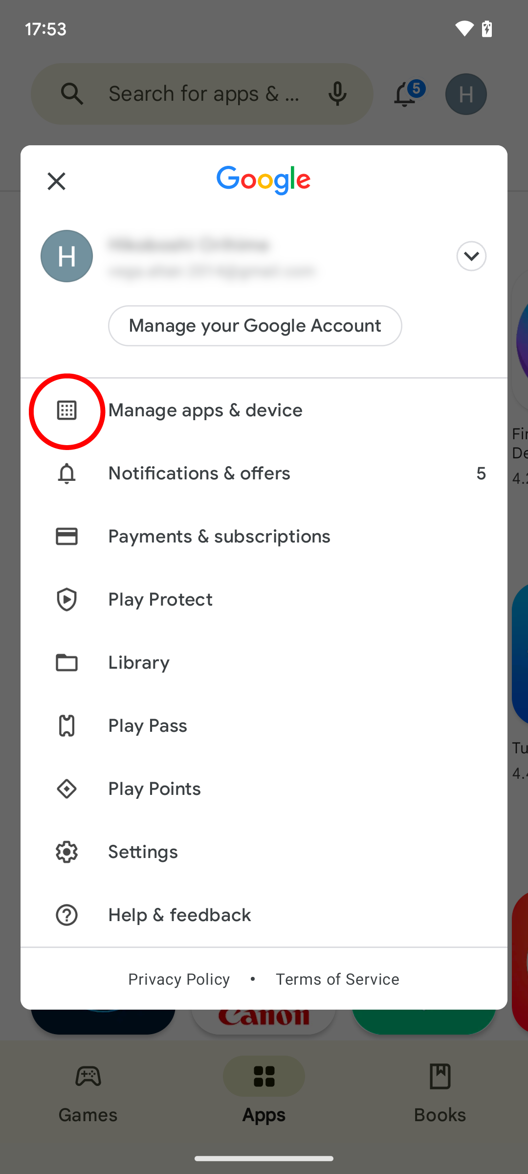Open Notifications & offers
Image resolution: width=528 pixels, height=1174 pixels.
coord(264,474)
